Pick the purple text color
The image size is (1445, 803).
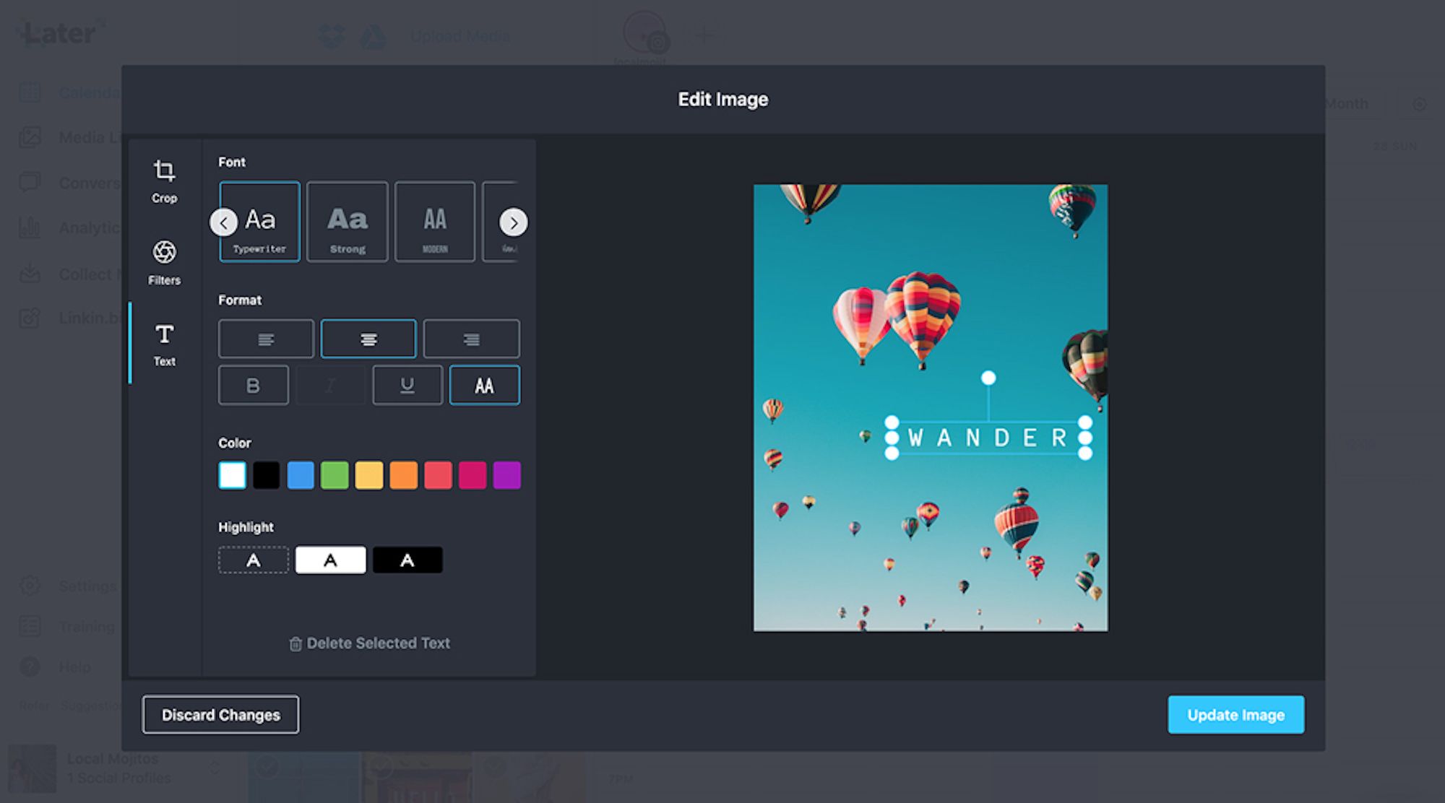[x=507, y=475]
